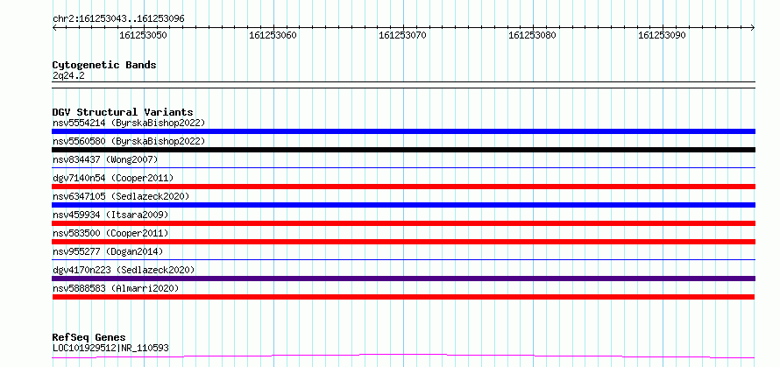Select the 2q24.2 cytogenetic band bar

pos(403,85)
